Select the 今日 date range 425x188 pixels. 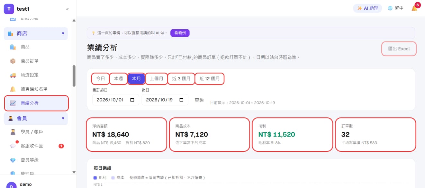[x=101, y=78]
